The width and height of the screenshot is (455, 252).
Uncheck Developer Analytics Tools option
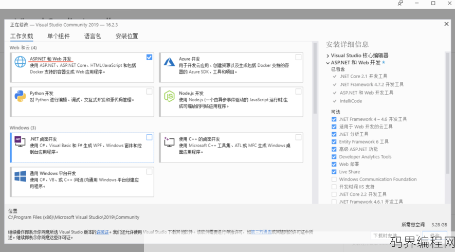(334, 157)
